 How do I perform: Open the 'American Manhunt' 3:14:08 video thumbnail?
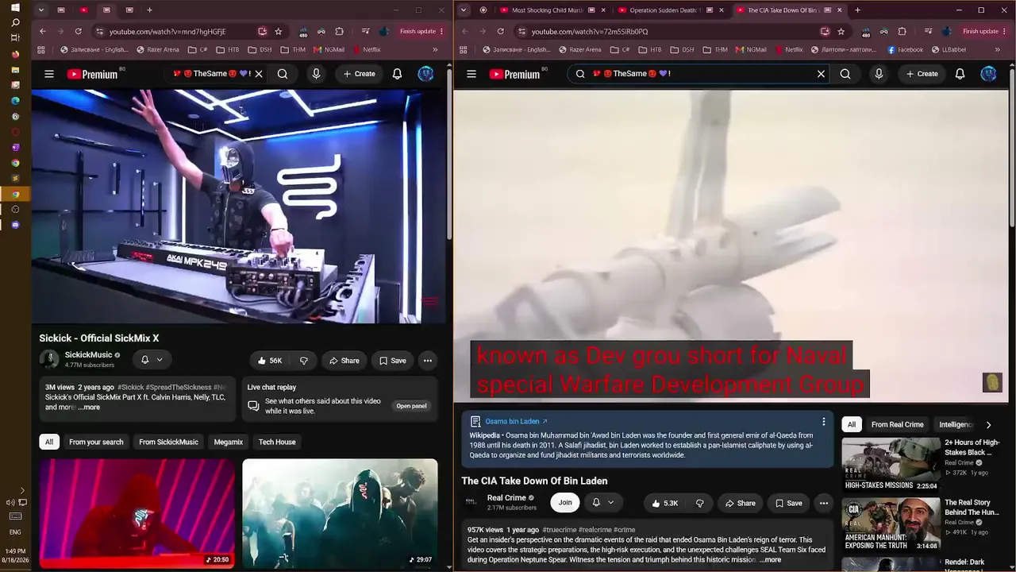coord(891,524)
